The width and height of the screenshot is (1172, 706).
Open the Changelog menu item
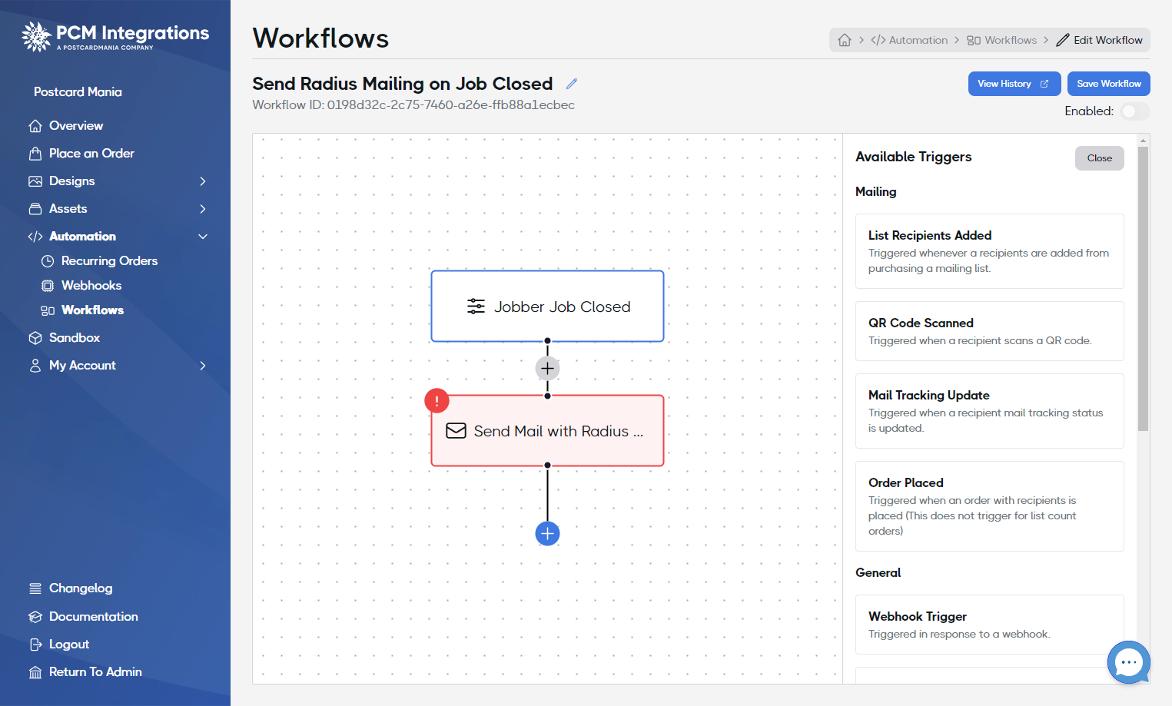pos(81,588)
